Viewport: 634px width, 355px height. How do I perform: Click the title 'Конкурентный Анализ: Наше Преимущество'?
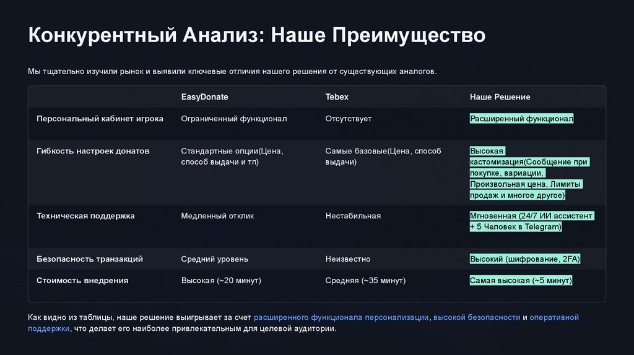[257, 35]
